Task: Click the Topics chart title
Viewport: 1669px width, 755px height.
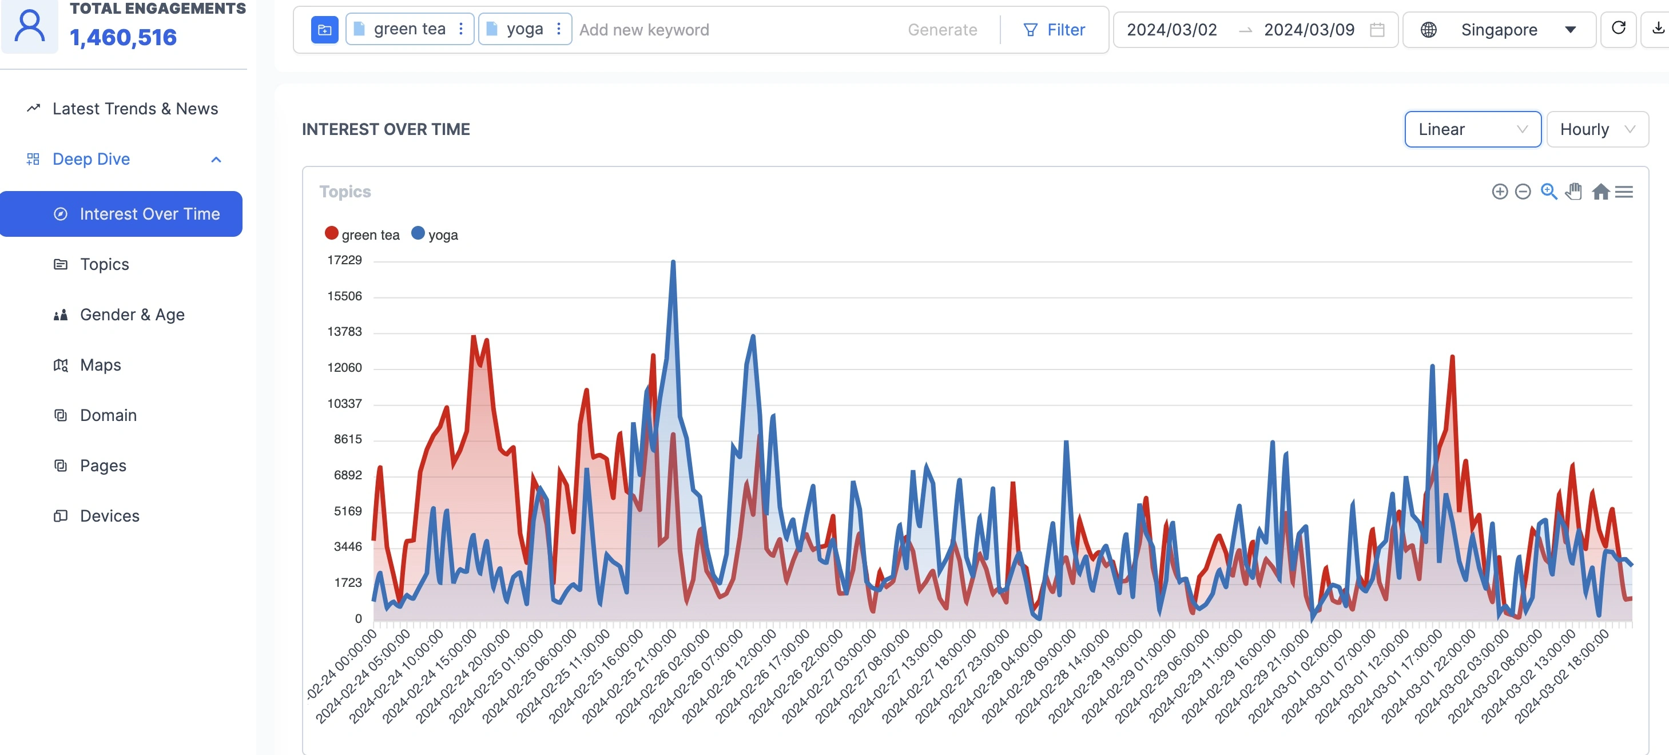Action: pos(345,192)
